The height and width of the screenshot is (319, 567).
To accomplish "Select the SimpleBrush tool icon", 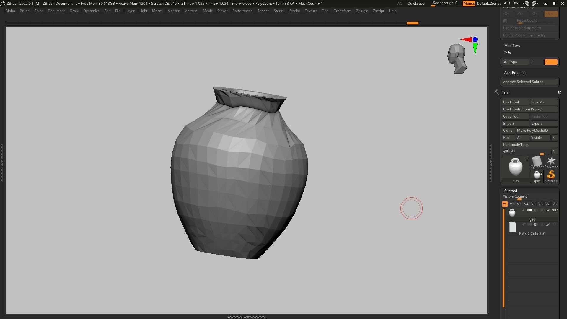I will [551, 176].
